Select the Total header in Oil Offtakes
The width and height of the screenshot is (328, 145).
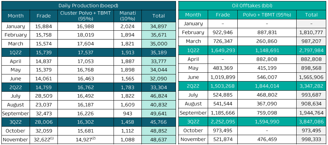311,15
